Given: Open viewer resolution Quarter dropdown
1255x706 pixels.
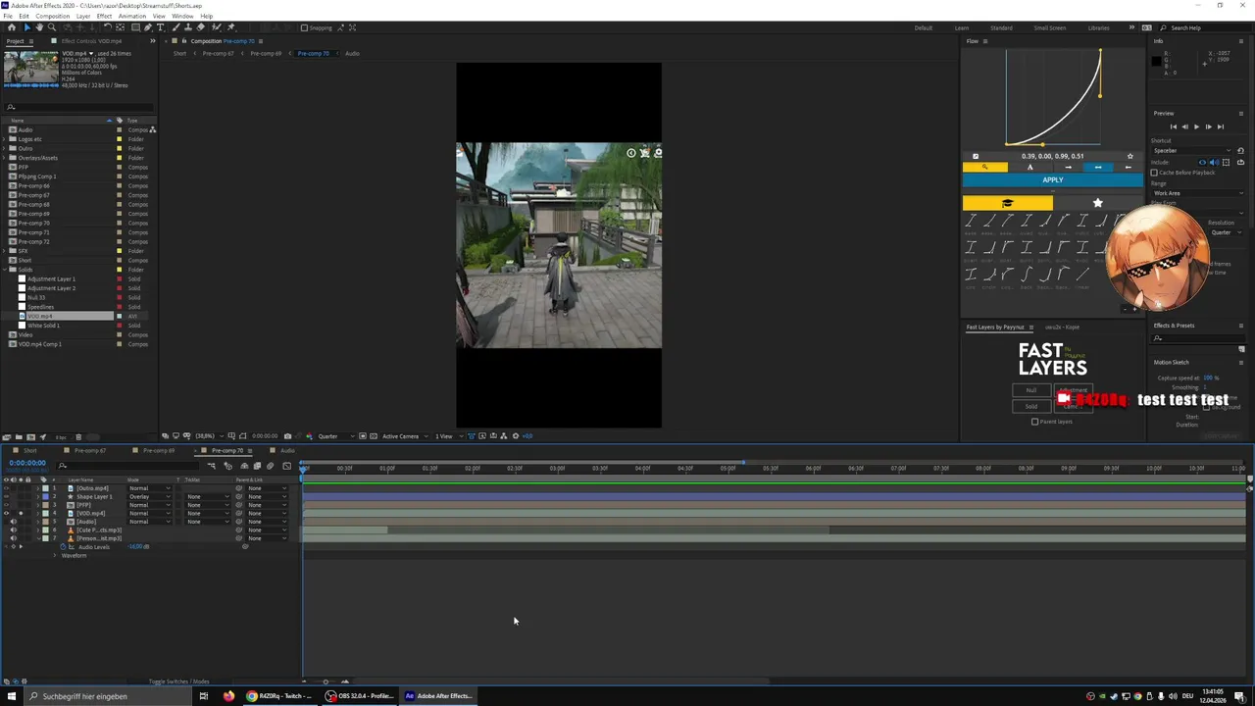Looking at the screenshot, I should tap(336, 436).
